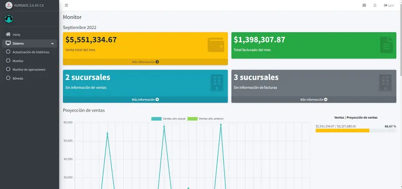Click Total facturado del mes label
This screenshot has width=402, height=189.
click(252, 50)
